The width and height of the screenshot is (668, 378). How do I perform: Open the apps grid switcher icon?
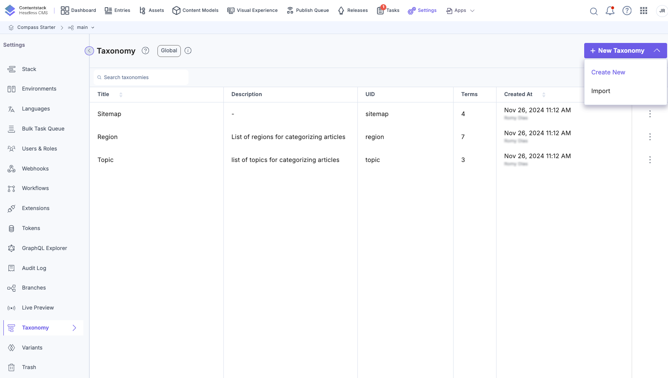[x=643, y=11]
